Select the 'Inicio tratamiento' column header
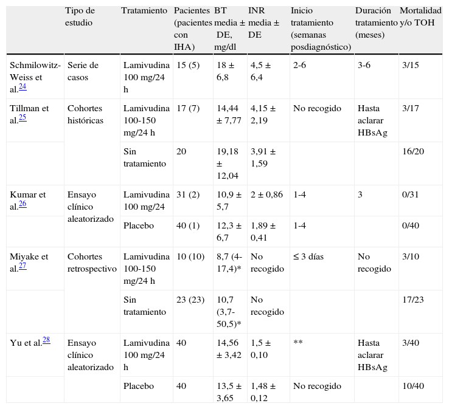This screenshot has width=449, height=409. tap(321, 29)
